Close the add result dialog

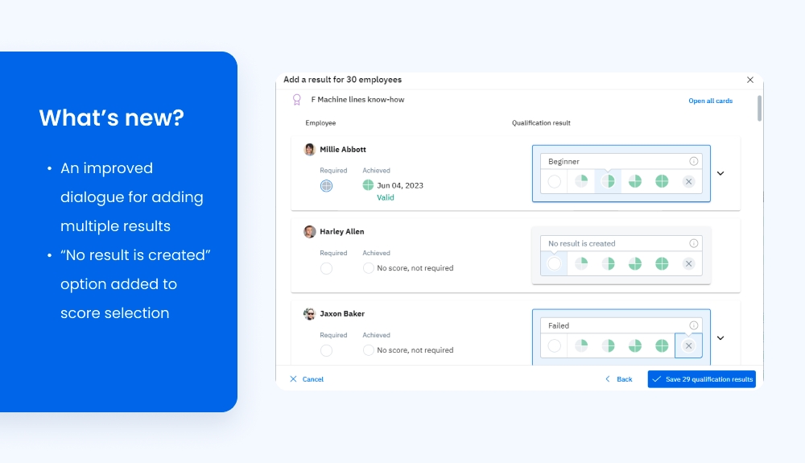coord(750,80)
